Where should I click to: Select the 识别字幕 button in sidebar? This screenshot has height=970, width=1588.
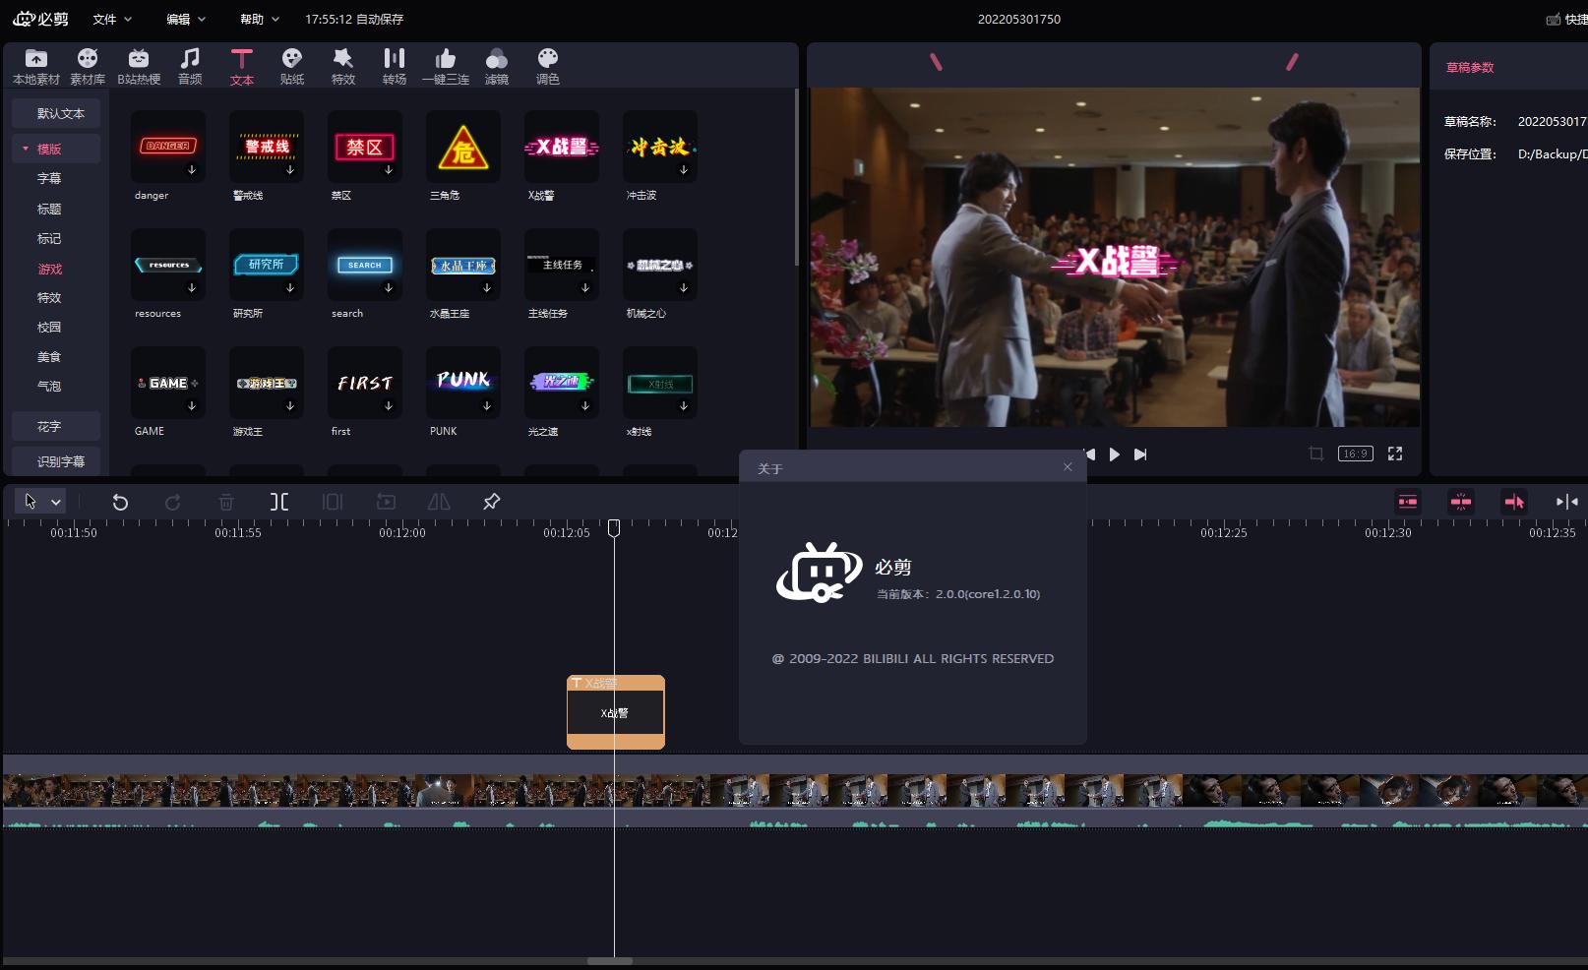pos(60,461)
